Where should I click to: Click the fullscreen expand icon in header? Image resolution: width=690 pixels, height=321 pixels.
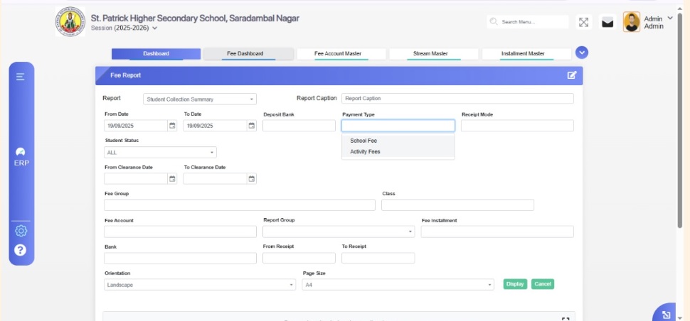583,22
